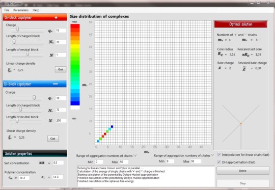Click the red max color in the legend
Viewport: 275px width, 190px height.
click(75, 26)
